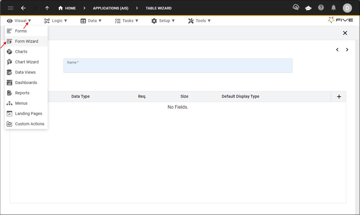Open the hamburger navigation menu

pos(11,8)
